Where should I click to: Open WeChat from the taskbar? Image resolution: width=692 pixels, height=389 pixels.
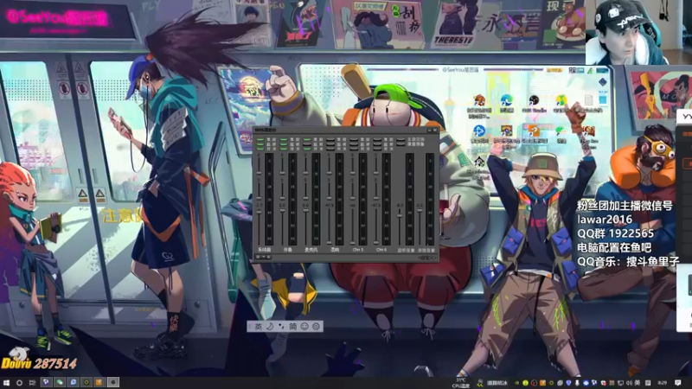pos(59,382)
